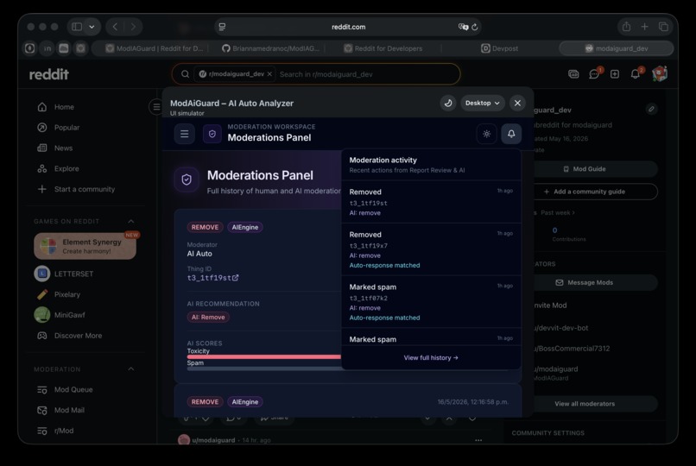
Task: Toggle the sun brightness icon in panel header
Action: point(486,134)
